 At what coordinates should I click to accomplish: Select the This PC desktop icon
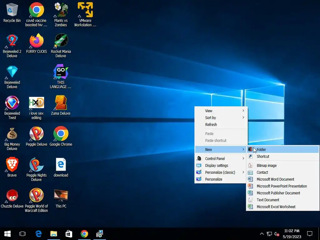[x=61, y=195]
